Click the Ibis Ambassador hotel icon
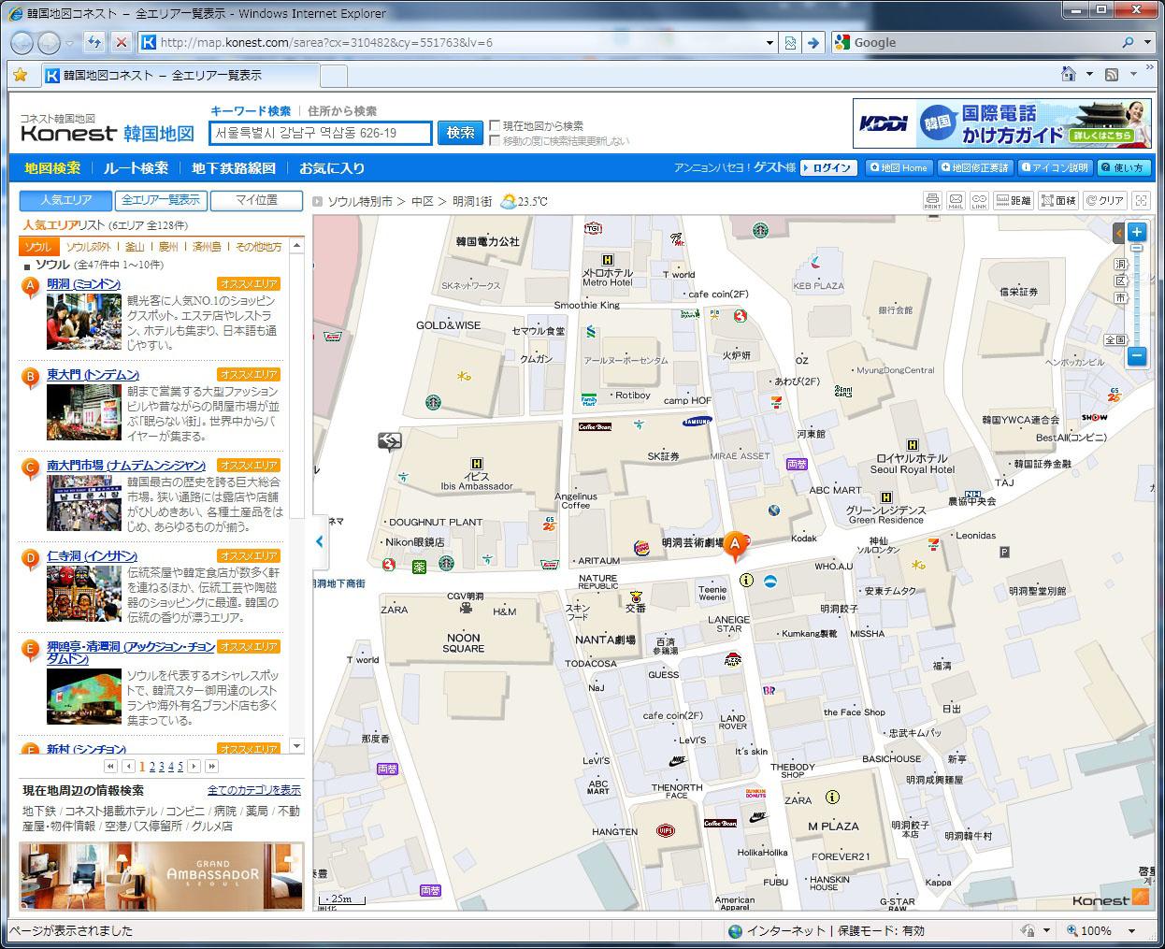Screen dimensions: 1165x949 [x=477, y=464]
